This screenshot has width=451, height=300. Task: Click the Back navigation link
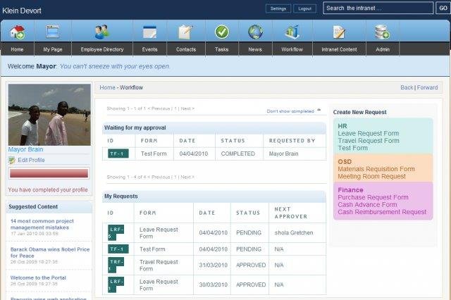(407, 87)
